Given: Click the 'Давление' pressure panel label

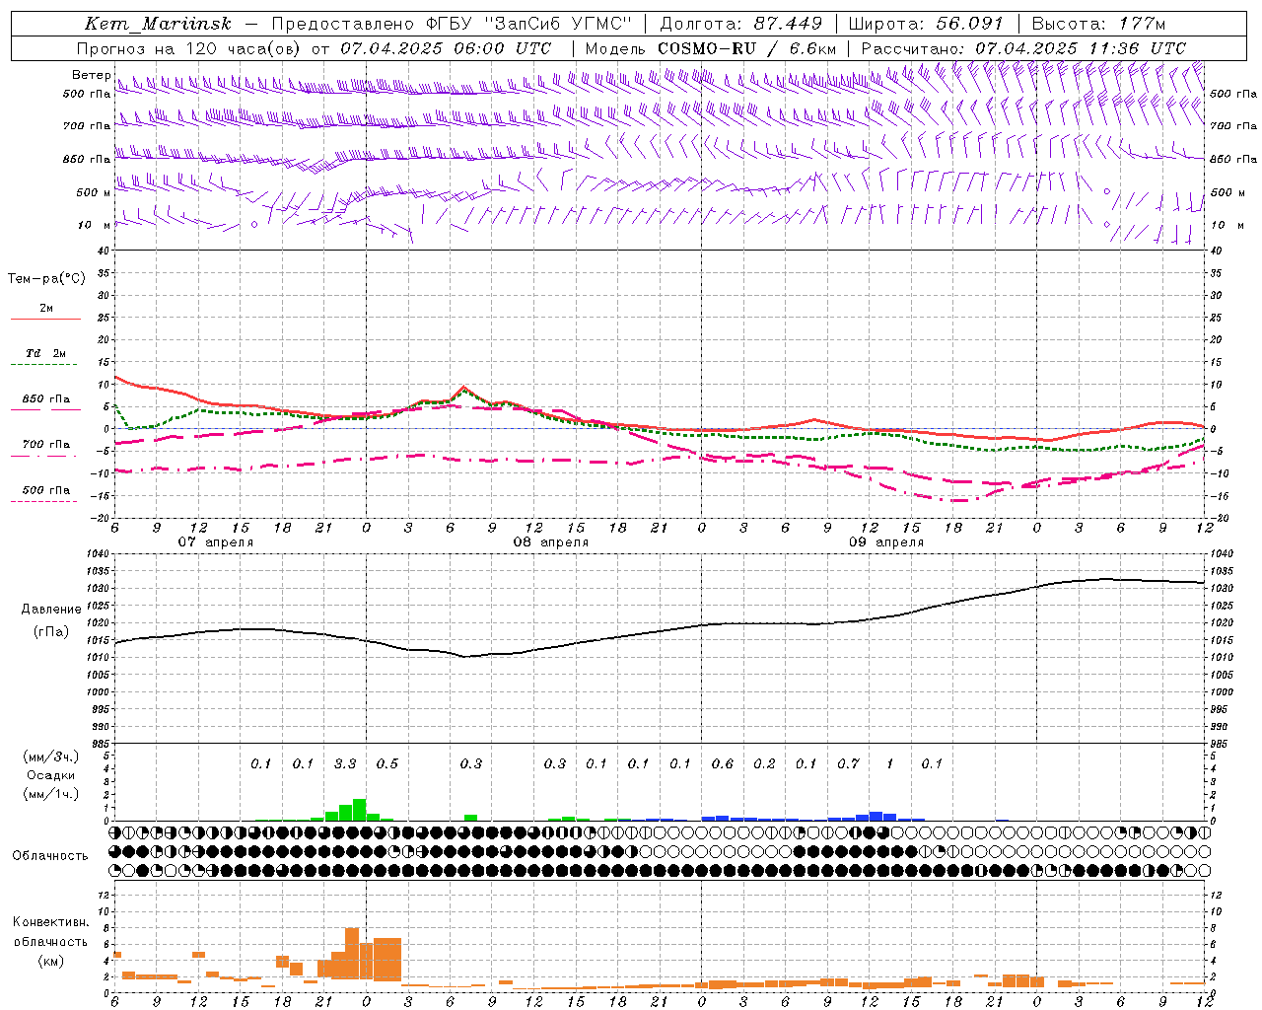Looking at the screenshot, I should tap(51, 610).
